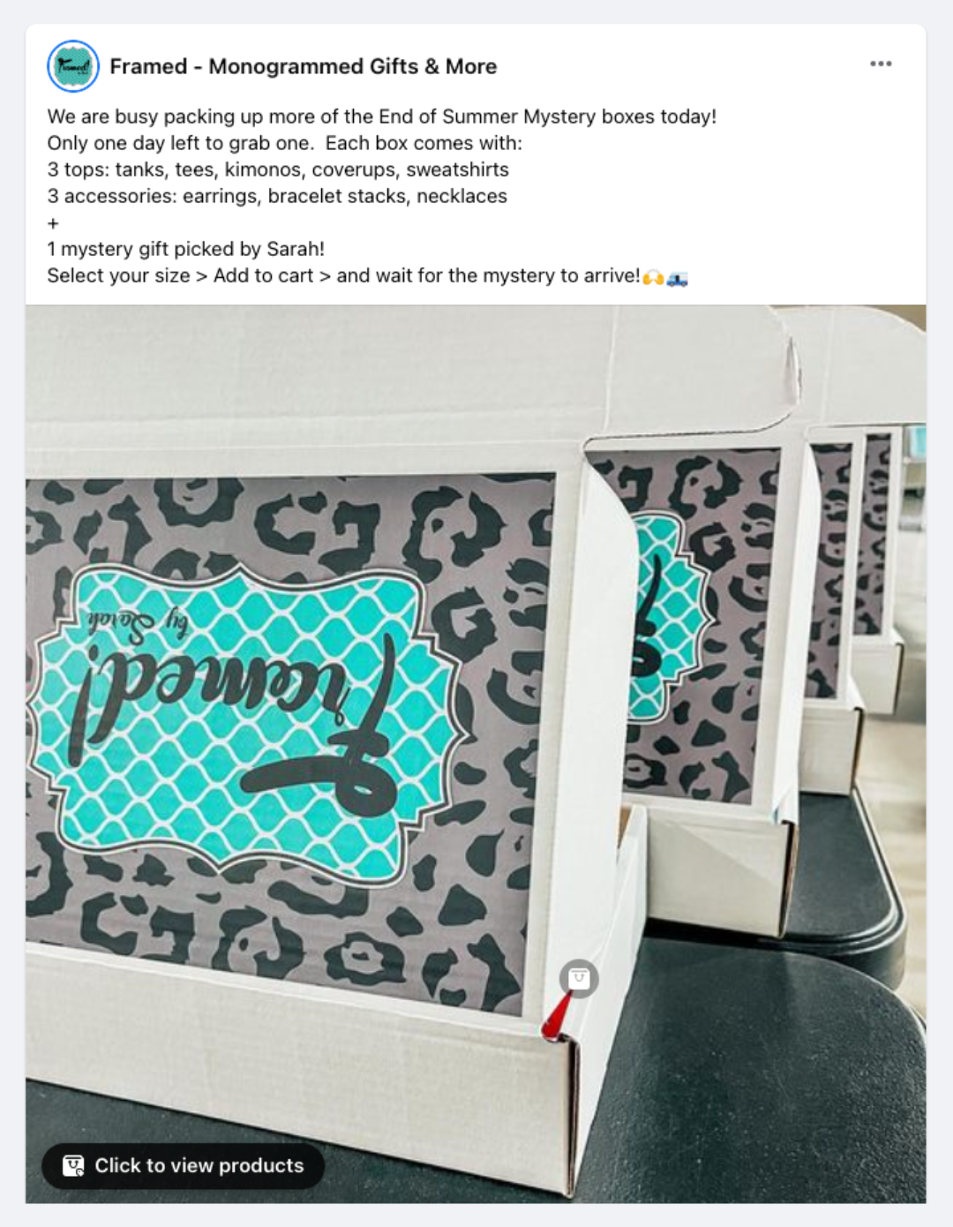This screenshot has width=953, height=1227.
Task: Visit the Framed - Monogrammed Gifts & More page
Action: pyautogui.click(x=303, y=66)
